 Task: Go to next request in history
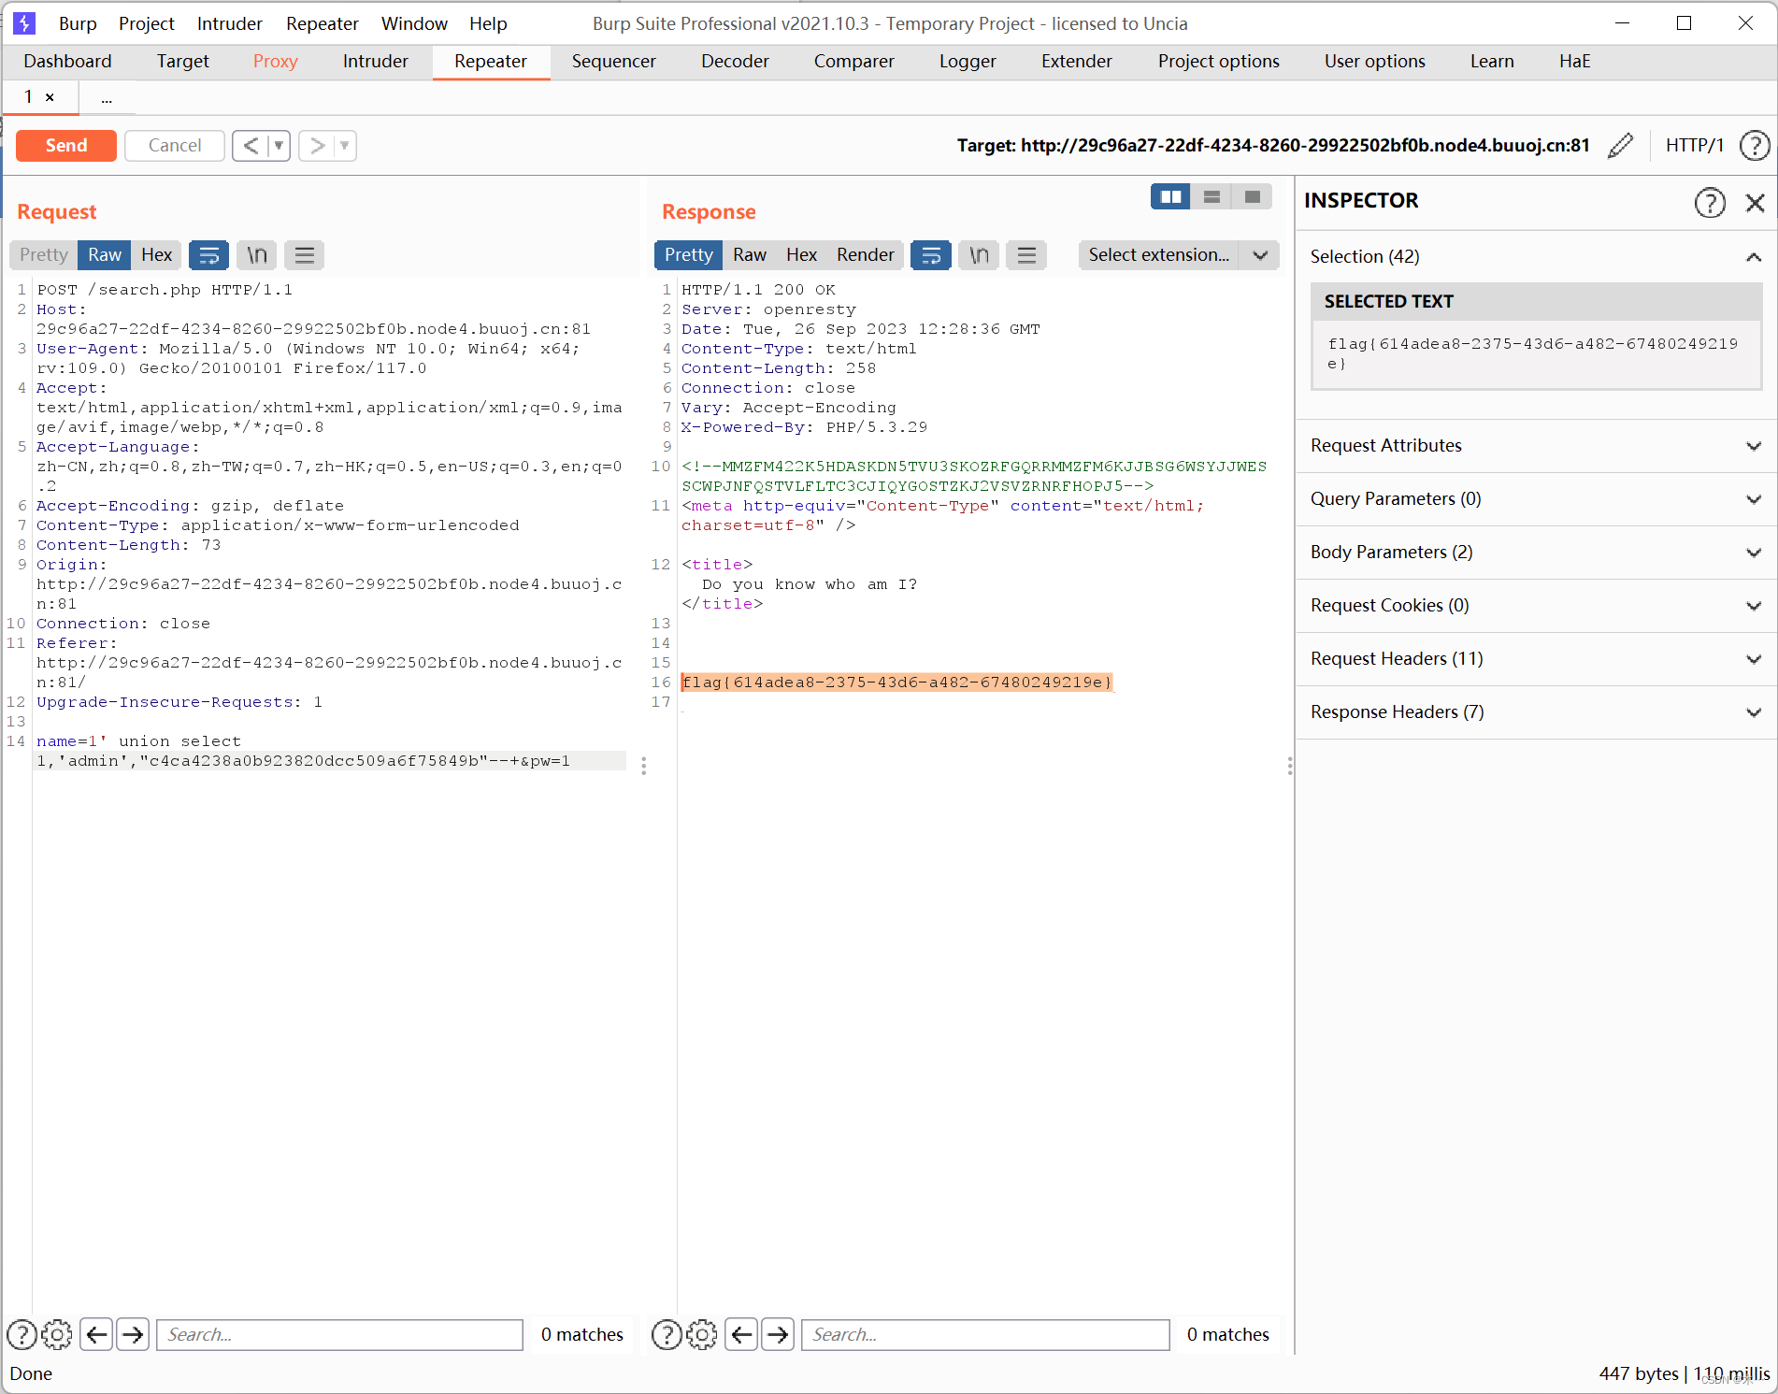coord(317,146)
